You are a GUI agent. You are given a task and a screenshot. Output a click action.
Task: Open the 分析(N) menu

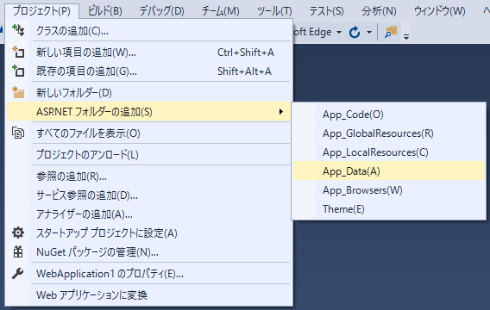point(379,11)
